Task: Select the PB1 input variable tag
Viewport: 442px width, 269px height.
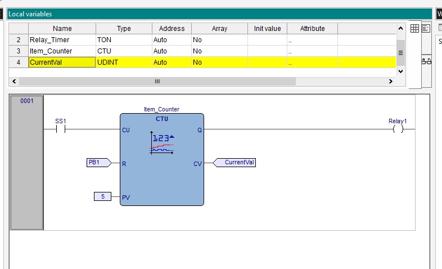Action: (x=99, y=163)
